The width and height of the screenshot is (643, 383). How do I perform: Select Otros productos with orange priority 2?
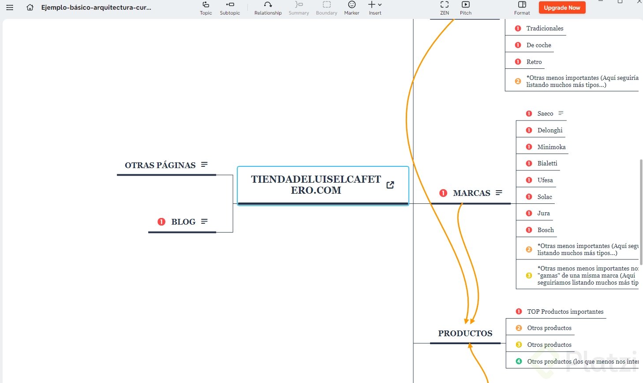click(x=549, y=328)
